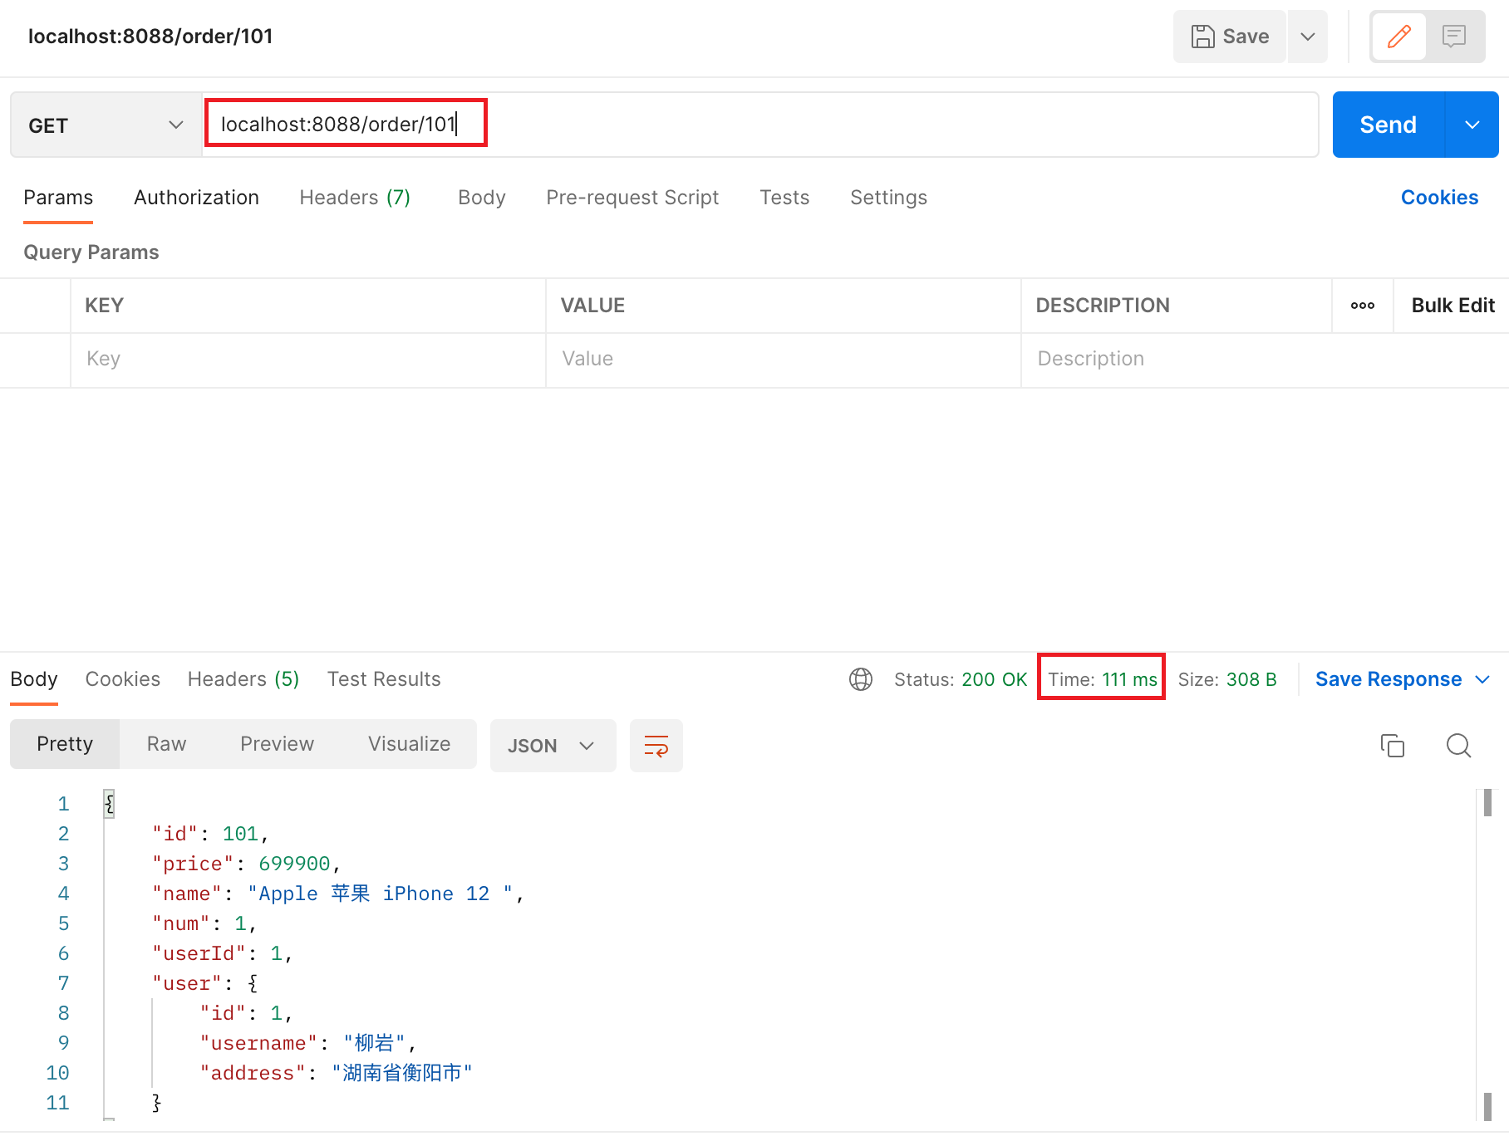Click the wrap lines icon
Screen dimensions: 1509x1136
tap(656, 746)
